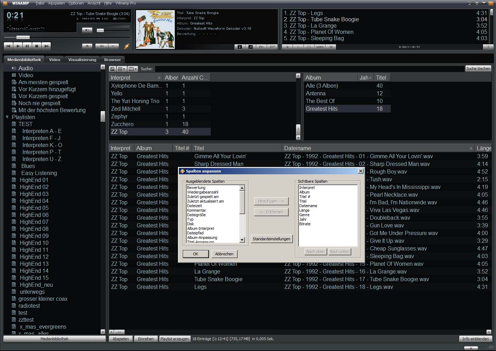Open the view mode dropdown beside search
The width and height of the screenshot is (496, 351).
point(122,69)
